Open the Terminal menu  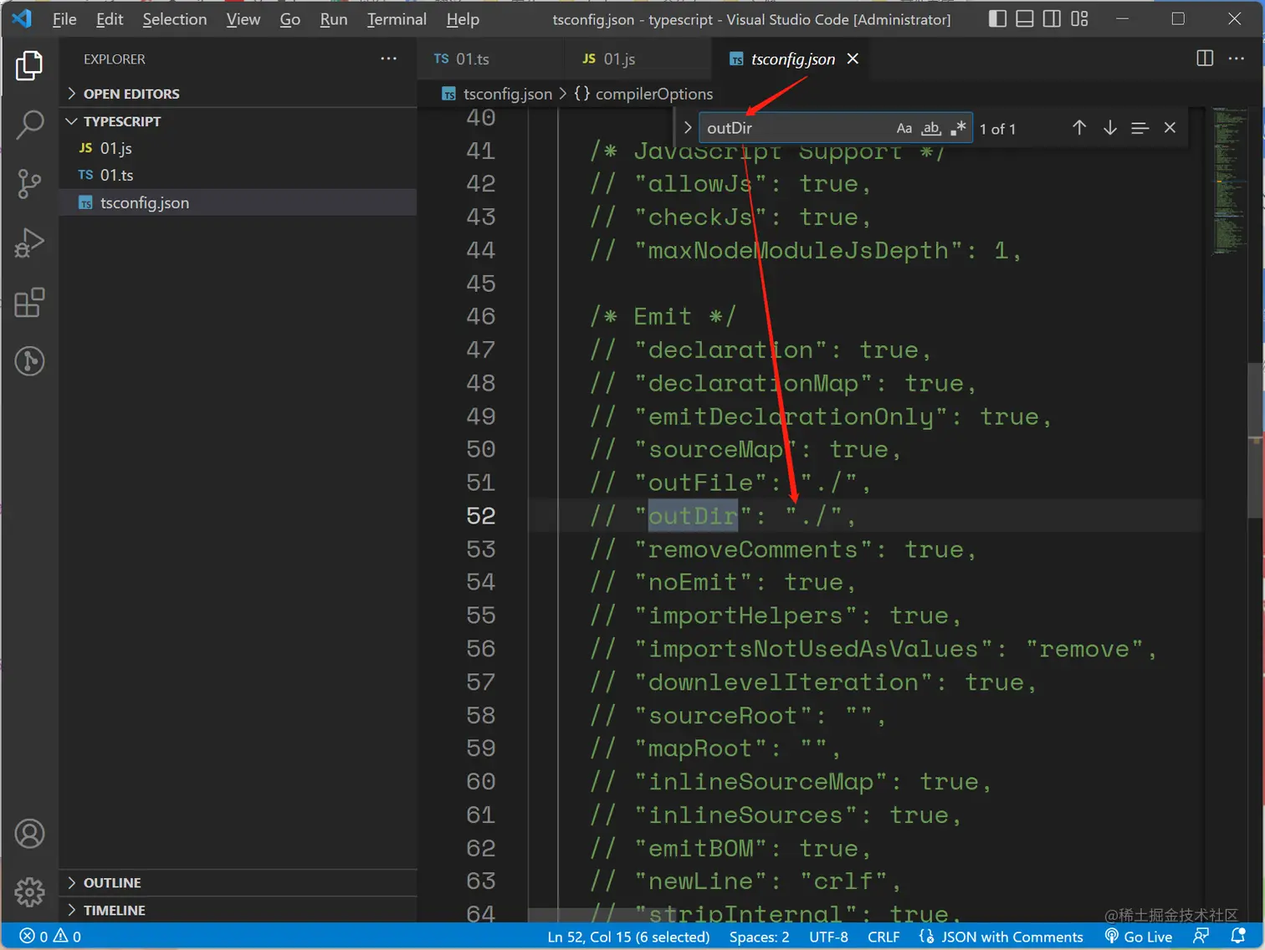coord(397,18)
